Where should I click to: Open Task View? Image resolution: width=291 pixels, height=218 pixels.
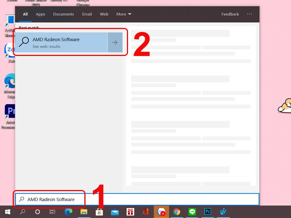click(52, 211)
